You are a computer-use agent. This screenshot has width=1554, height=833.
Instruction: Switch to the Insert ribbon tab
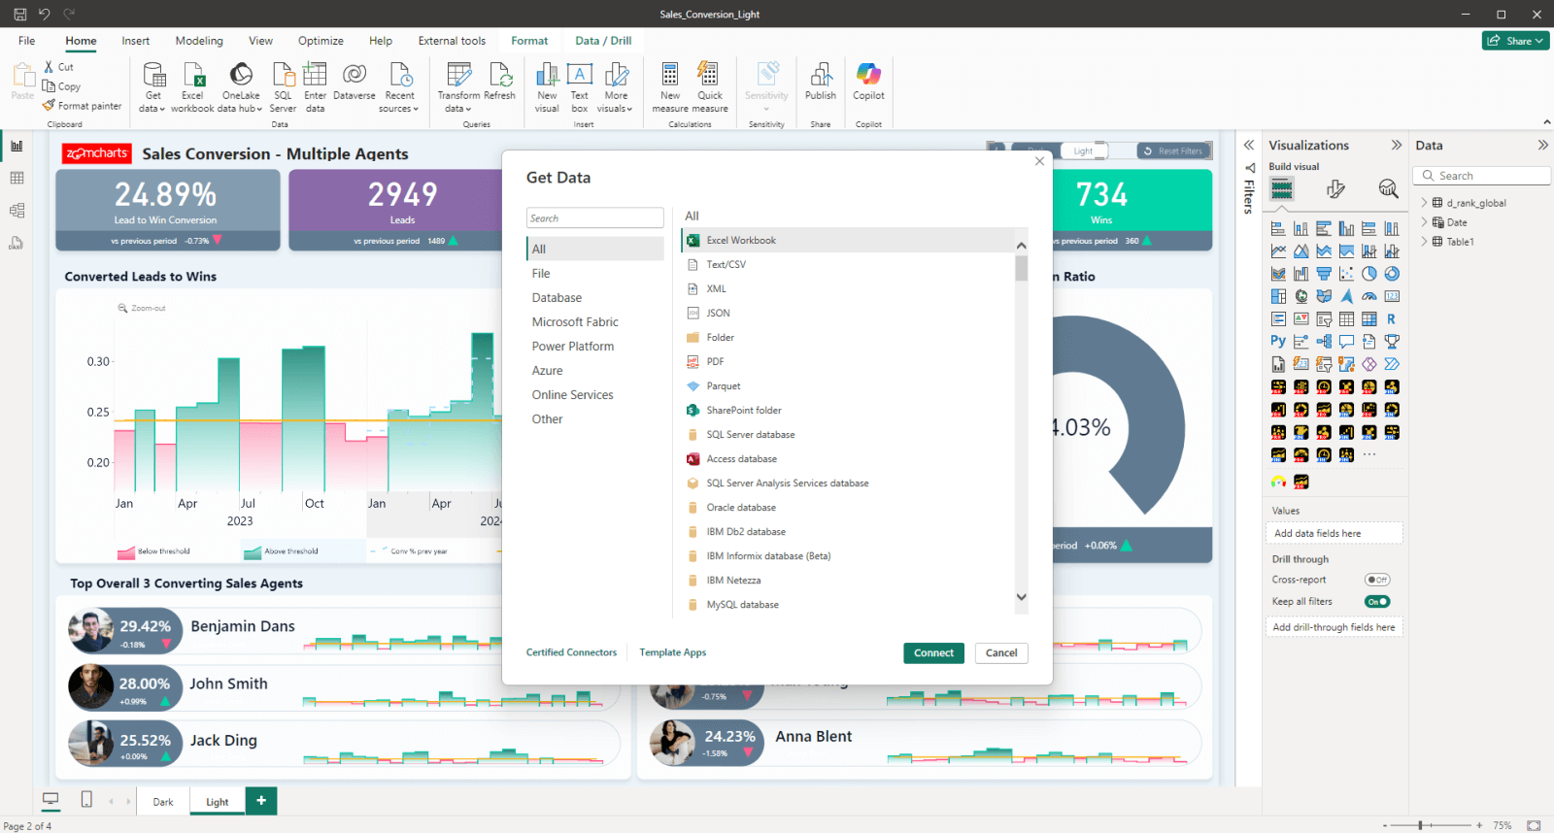136,41
